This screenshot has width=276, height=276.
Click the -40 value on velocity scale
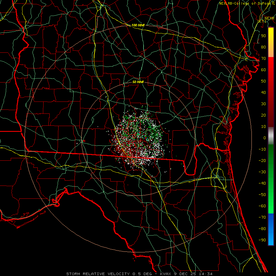pos(262,183)
